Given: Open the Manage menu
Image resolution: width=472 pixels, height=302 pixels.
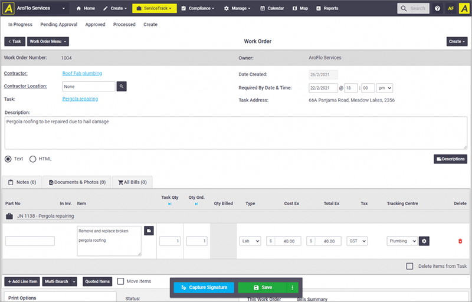Looking at the screenshot, I should 237,8.
